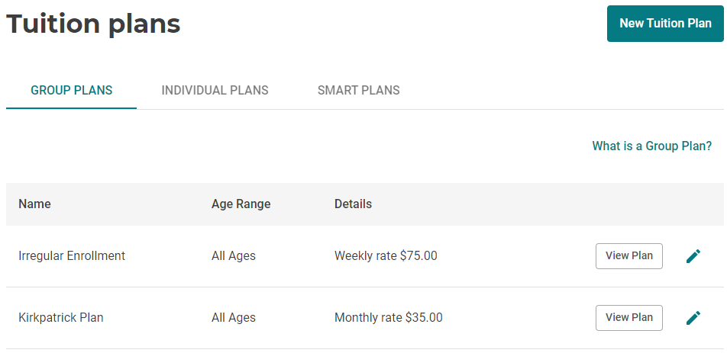Viewport: 727px width, 353px height.
Task: Click the Name column header
Action: click(34, 204)
